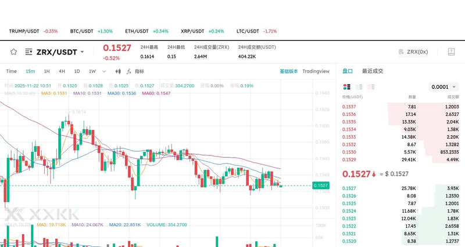
Task: Select the 基础版本 basic chart version
Action: 288,71
